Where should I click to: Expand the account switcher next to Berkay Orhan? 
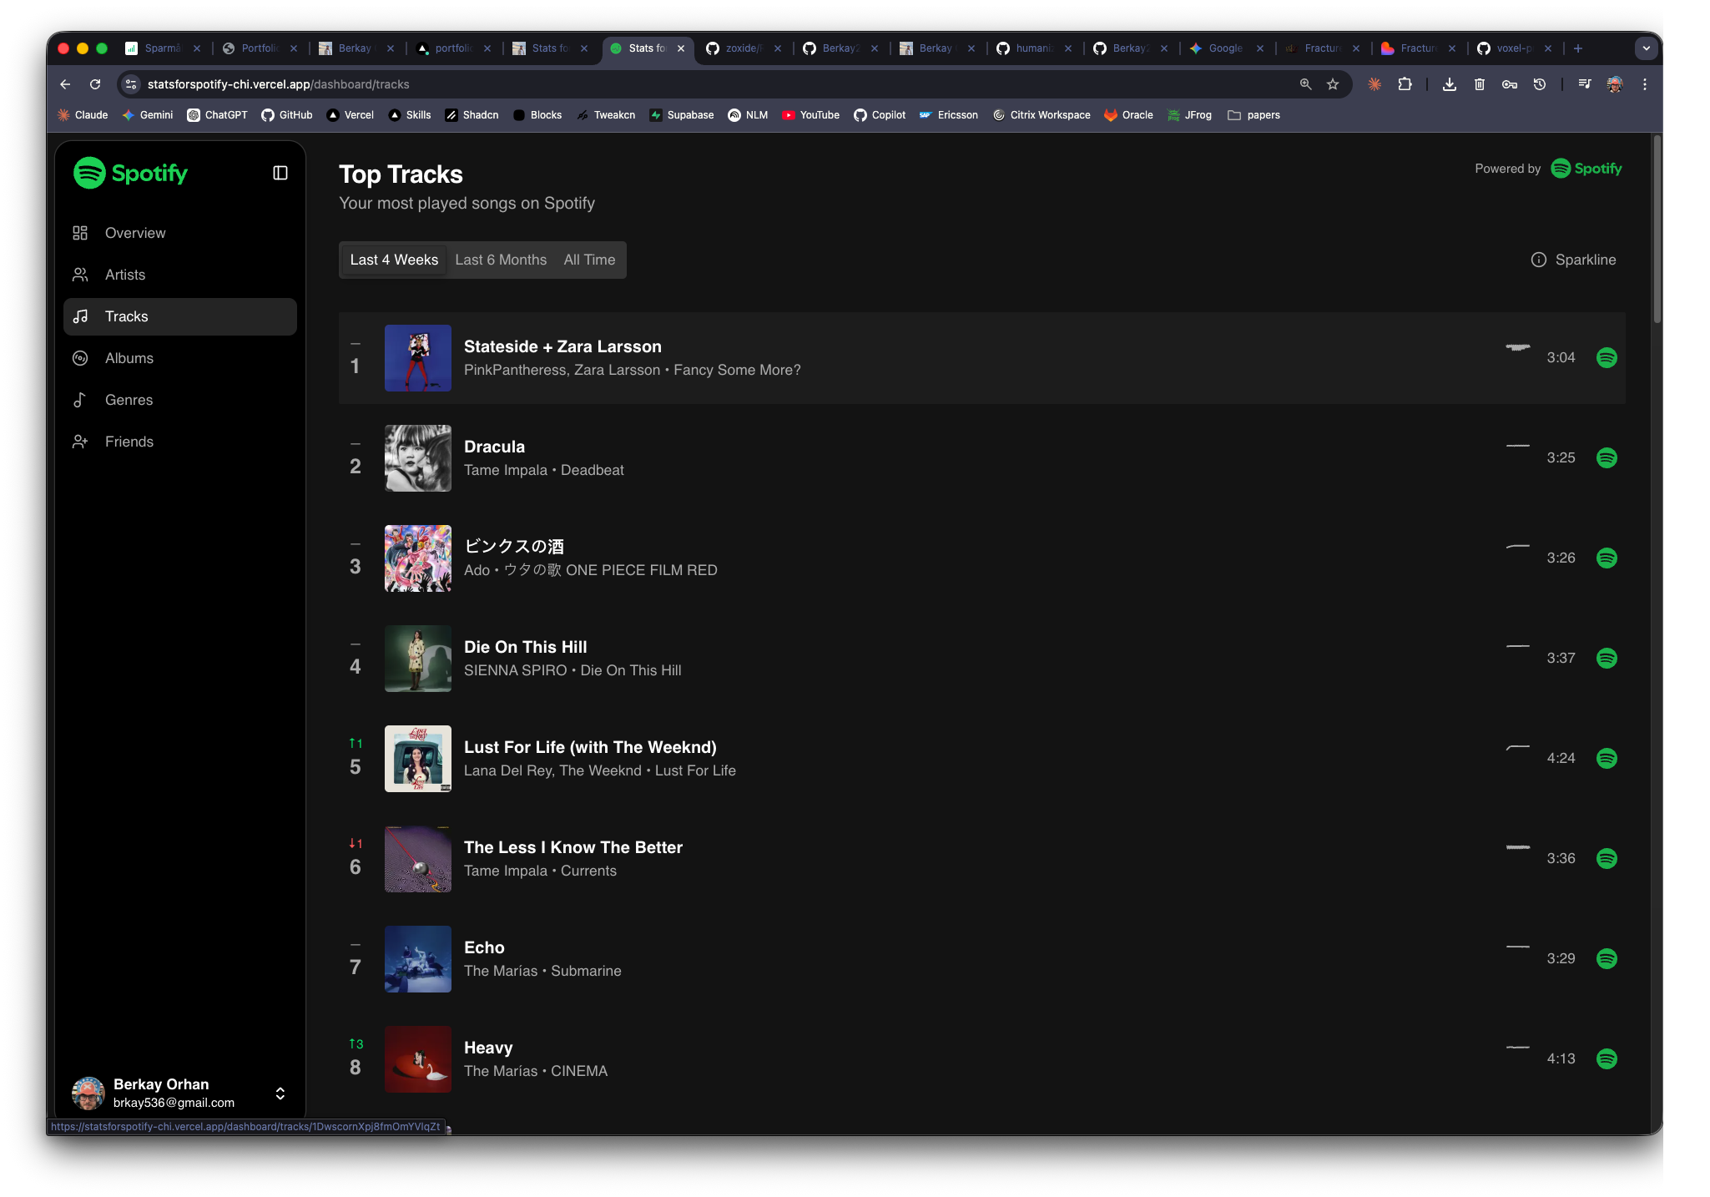[x=280, y=1093]
